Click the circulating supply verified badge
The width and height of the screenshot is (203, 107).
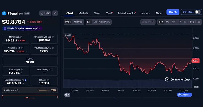pyautogui.click(x=26, y=80)
